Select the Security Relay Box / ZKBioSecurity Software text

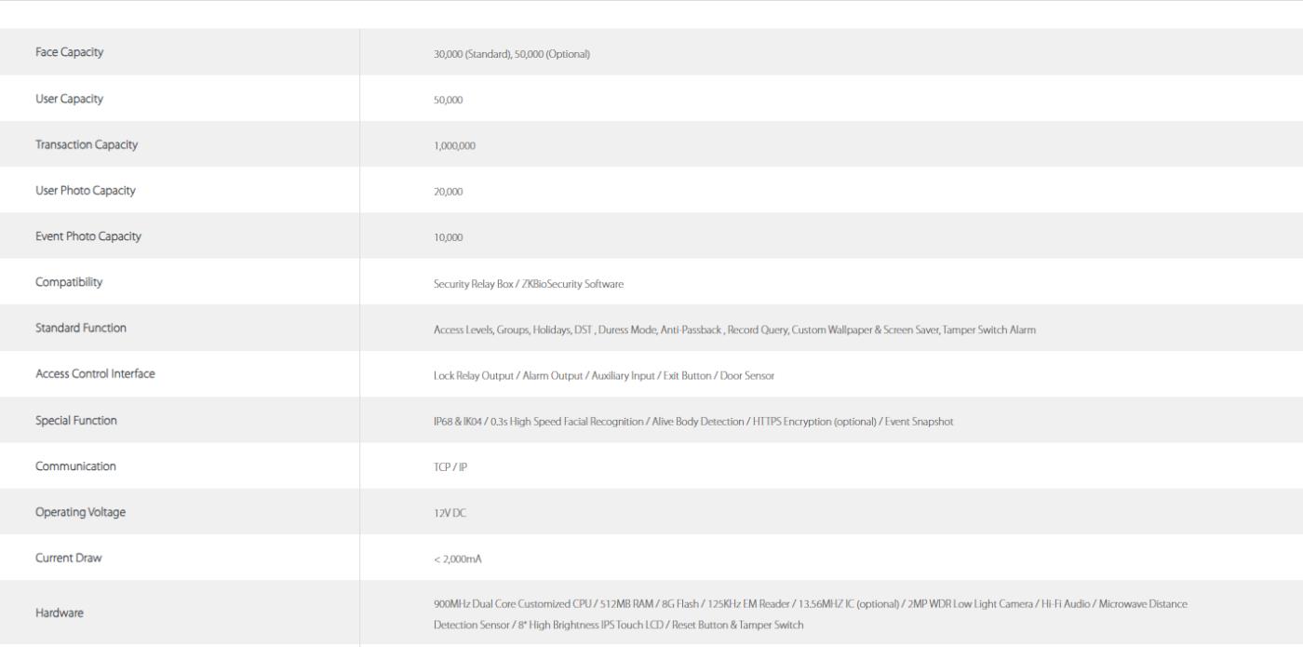pyautogui.click(x=529, y=284)
